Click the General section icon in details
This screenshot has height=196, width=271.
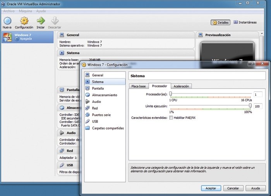point(62,35)
